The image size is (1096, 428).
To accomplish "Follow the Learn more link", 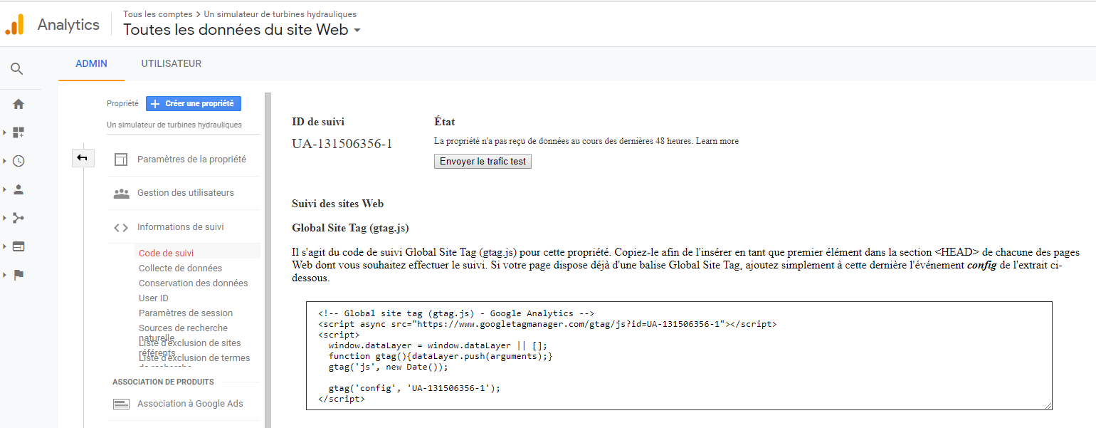I will [x=717, y=141].
